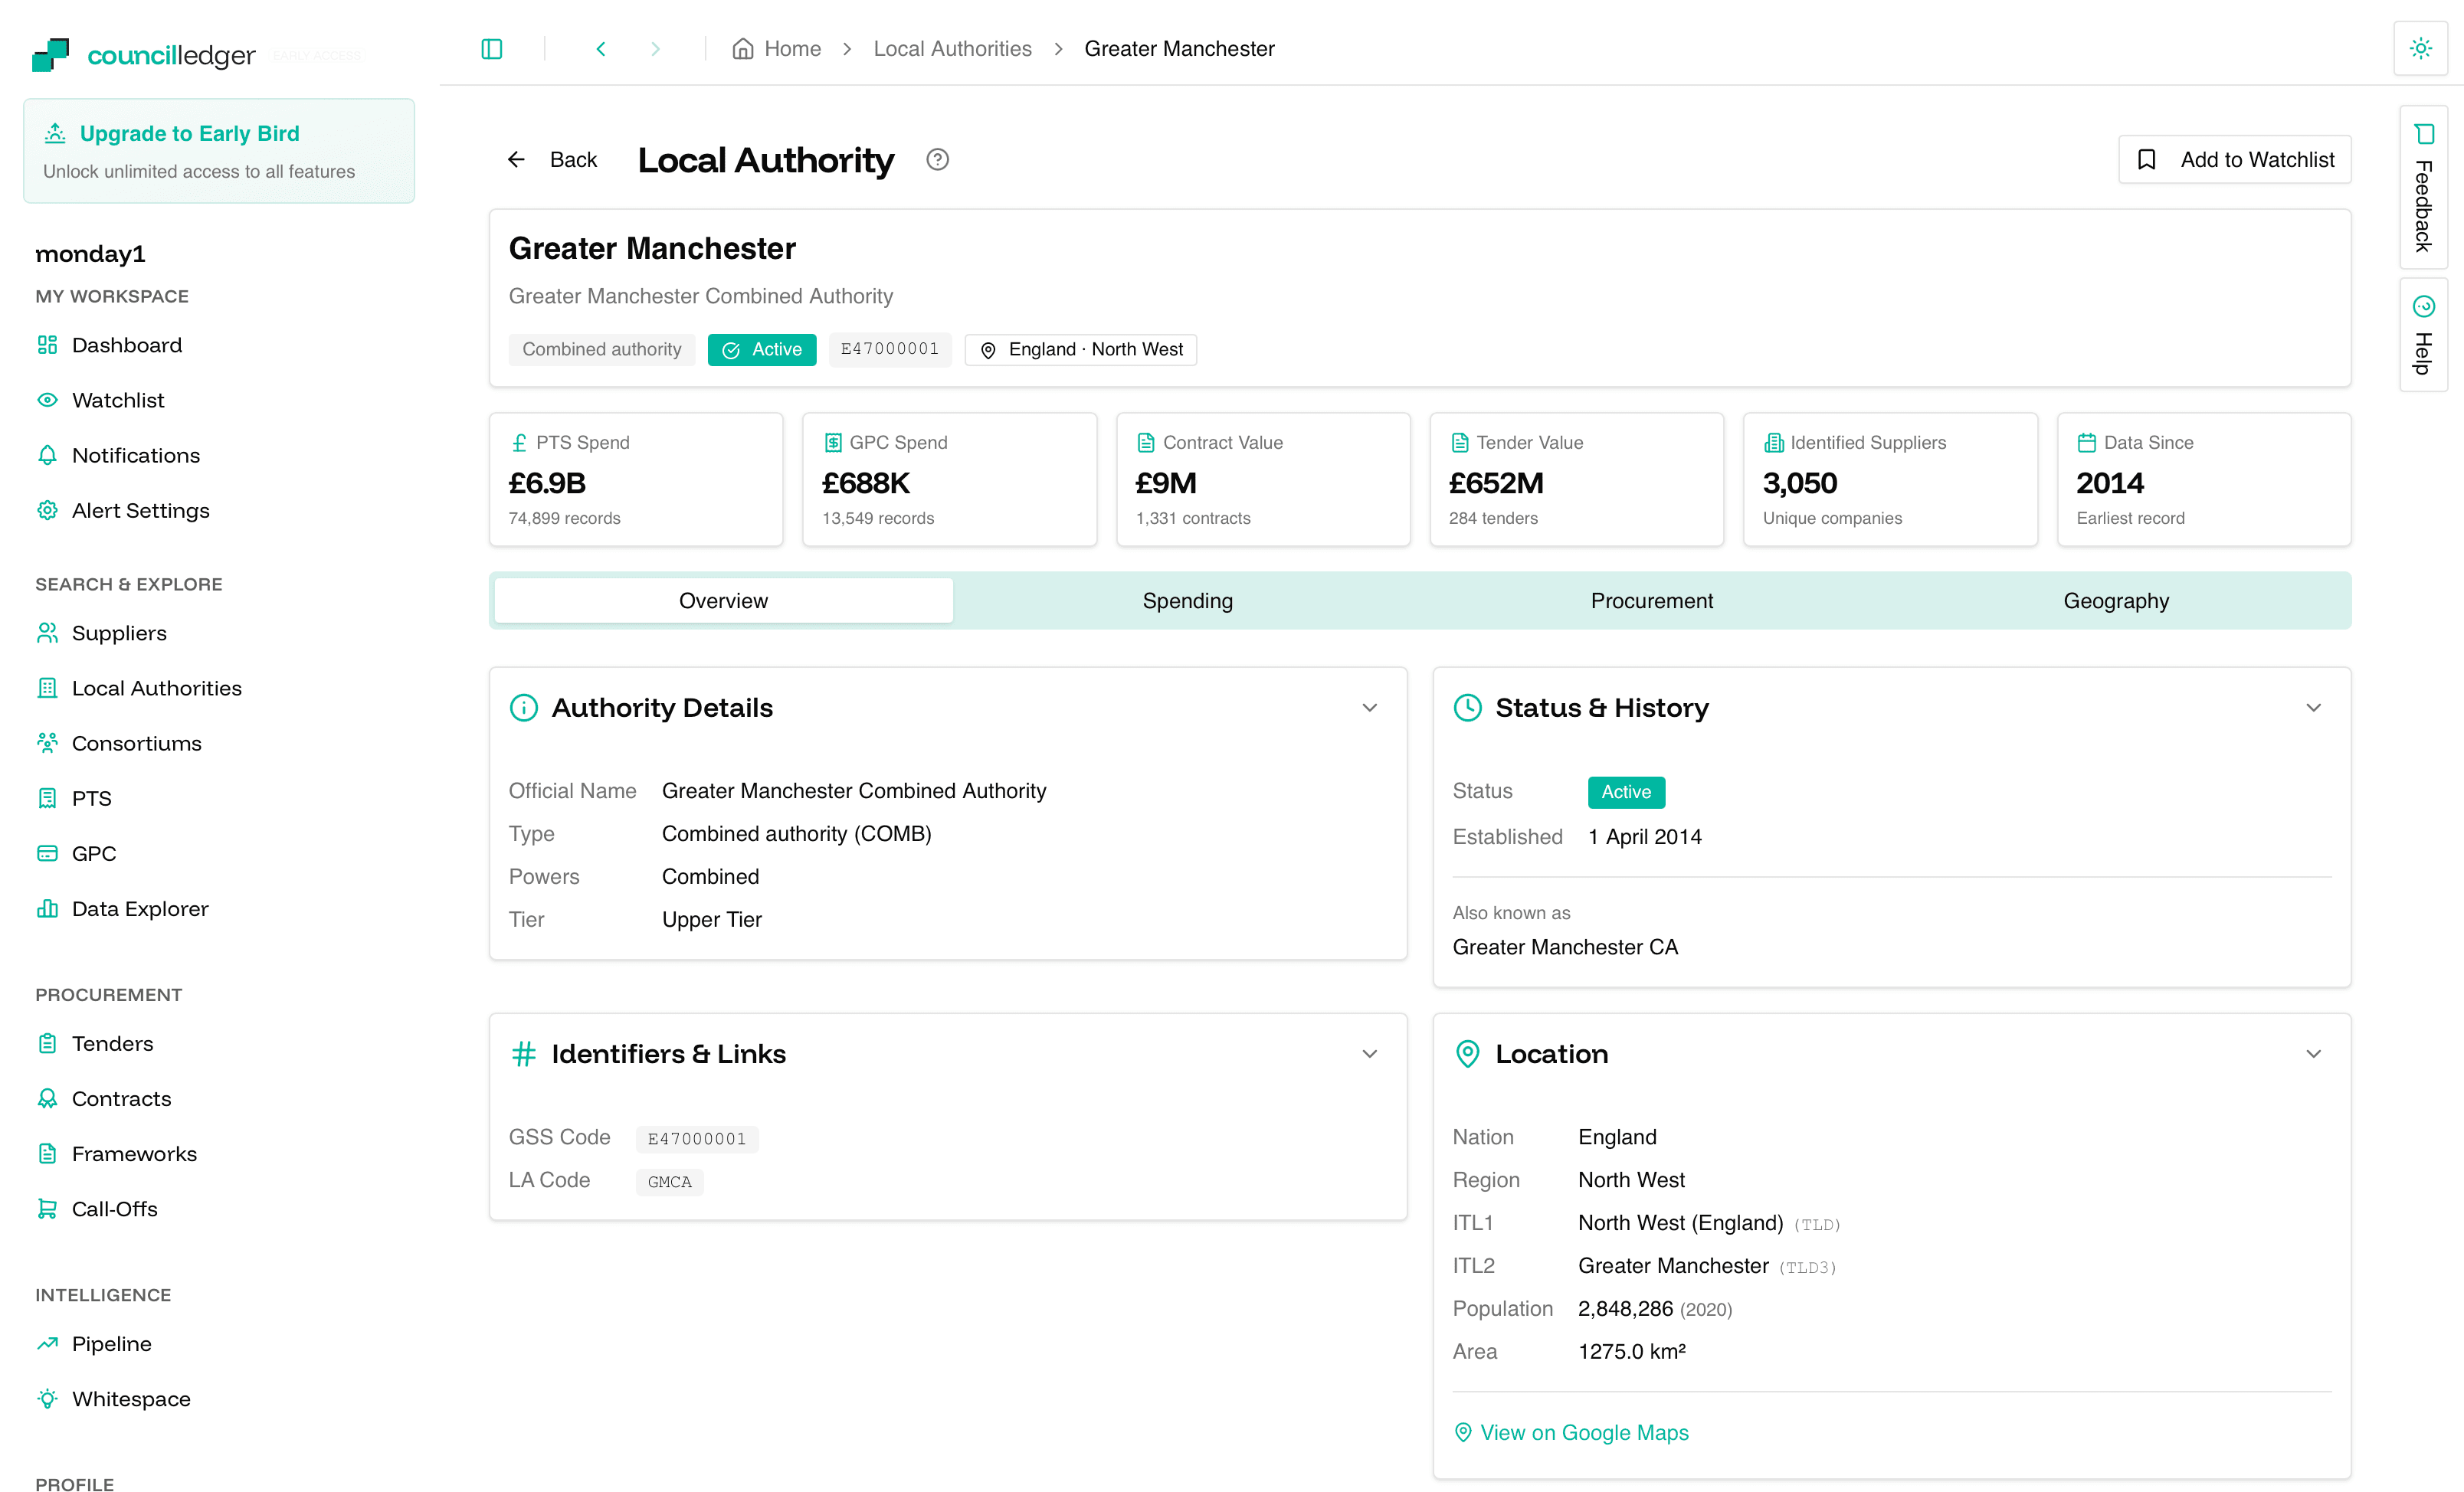Click the Whitespace sidebar icon
The height and width of the screenshot is (1492, 2464).
point(47,1398)
